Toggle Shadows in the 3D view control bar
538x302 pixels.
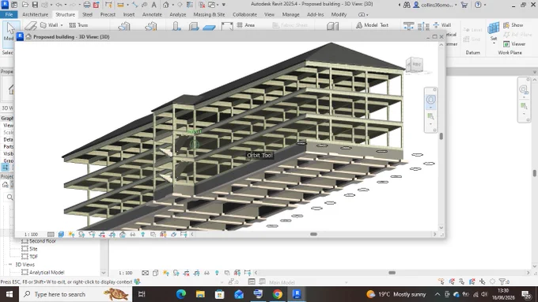[x=81, y=235]
